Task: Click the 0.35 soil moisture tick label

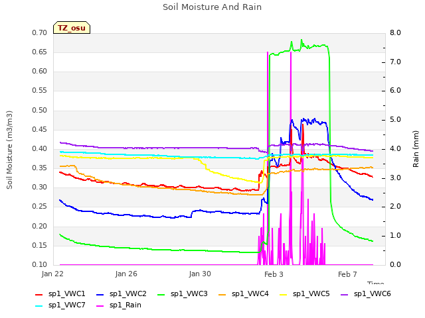Action: click(x=40, y=168)
